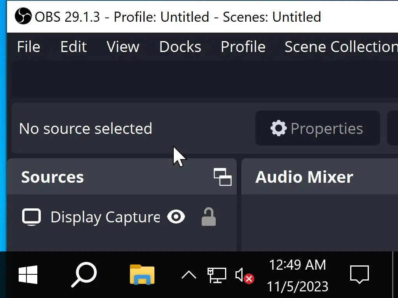This screenshot has height=298, width=398.
Task: Lock the Display Capture source
Action: coord(209,217)
